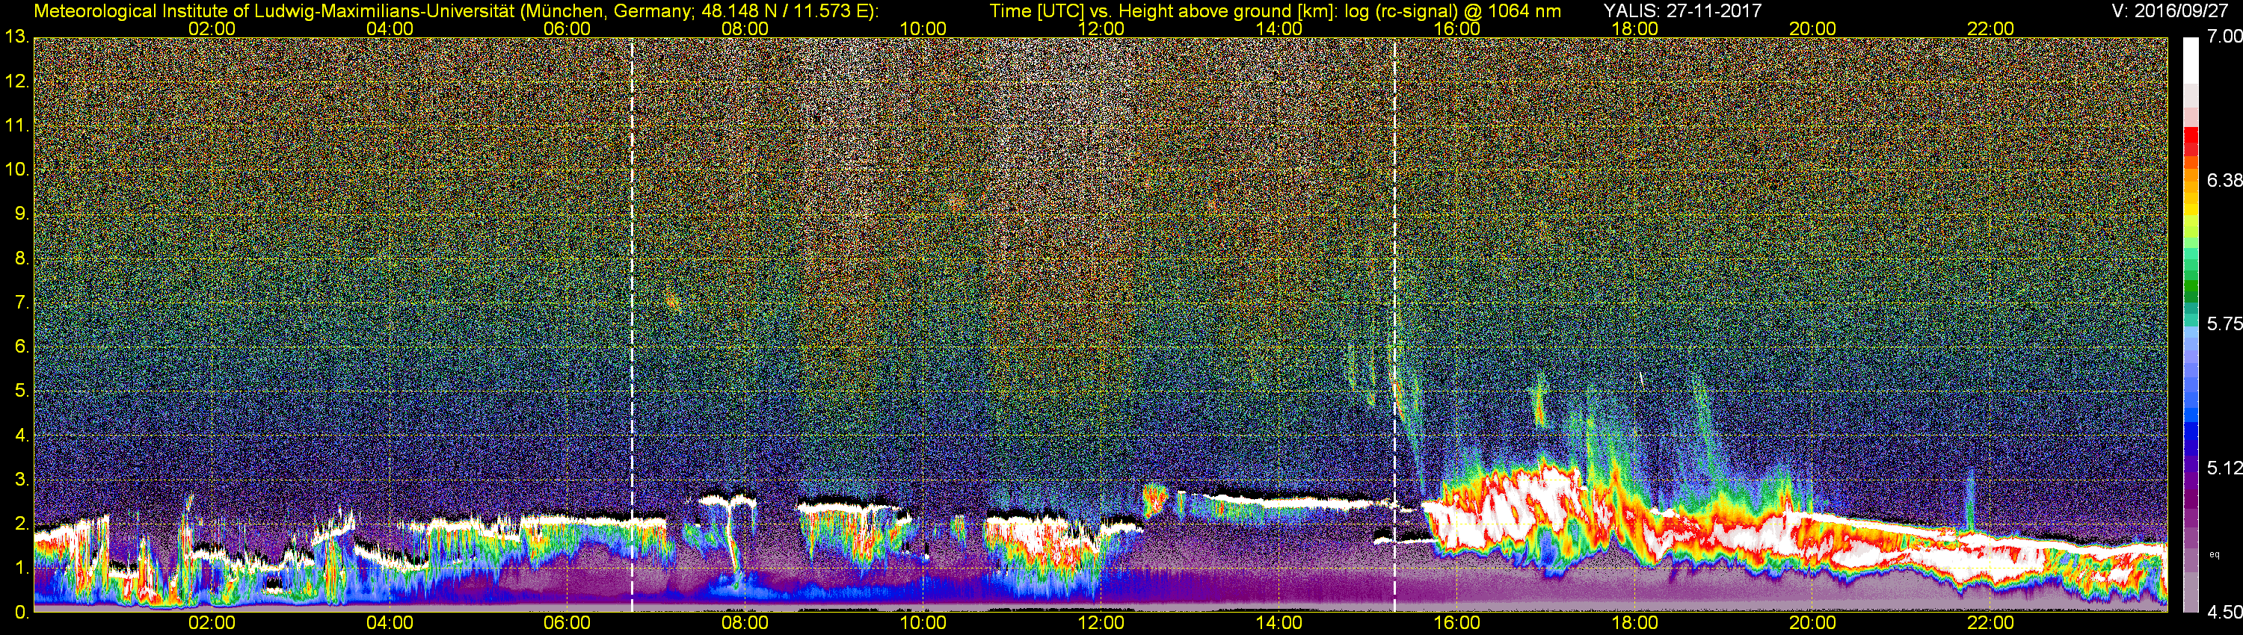Click the 'Time [UTC] vs. Height above ground' caption

pyautogui.click(x=1275, y=11)
